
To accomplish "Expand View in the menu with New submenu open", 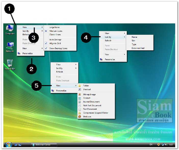I will tap(64, 64).
